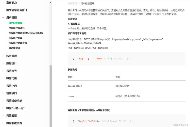Expand the 发布能力 section chevron
Viewport: 190px width, 127px height.
[x=3, y=3]
